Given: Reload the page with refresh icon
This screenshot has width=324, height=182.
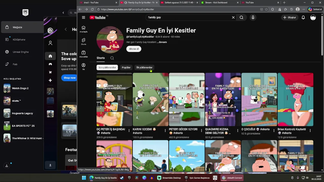Looking at the screenshot, I should (x=92, y=9).
